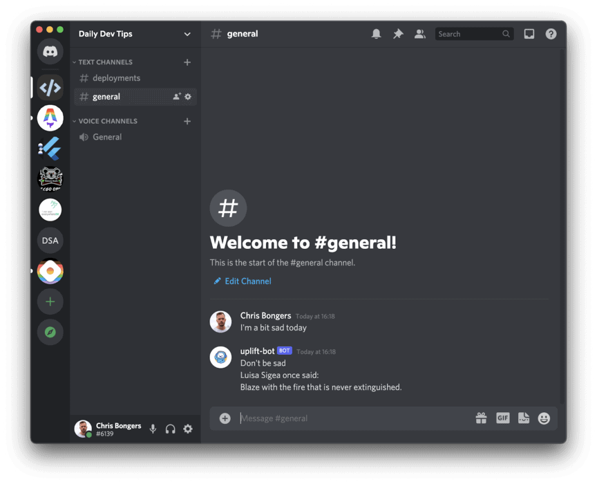Open the GIF picker

click(502, 418)
